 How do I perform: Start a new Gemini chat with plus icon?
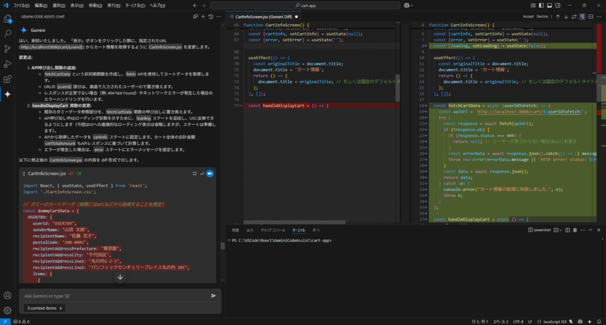click(203, 17)
